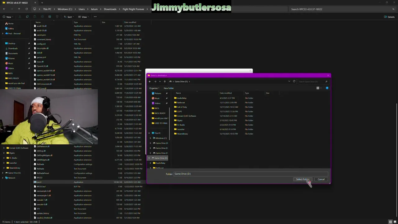Click the Cut icon in Explorer toolbar
The image size is (398, 224).
(20, 17)
